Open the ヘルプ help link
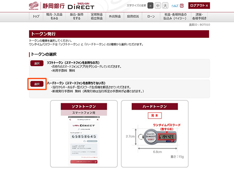The width and height of the screenshot is (234, 173). (175, 5)
